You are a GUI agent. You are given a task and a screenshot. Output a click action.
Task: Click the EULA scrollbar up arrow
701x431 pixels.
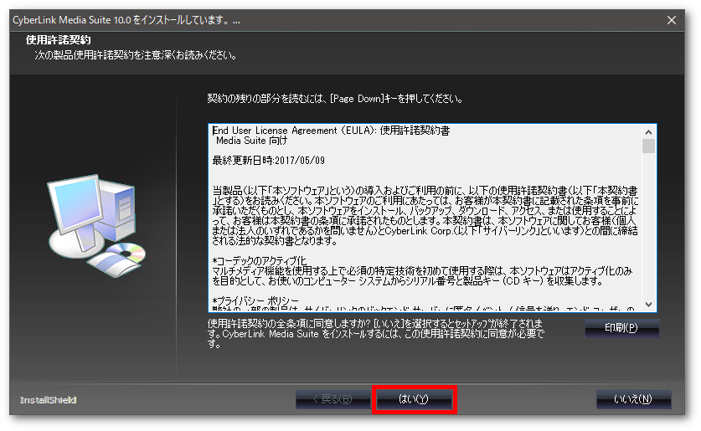click(x=649, y=132)
